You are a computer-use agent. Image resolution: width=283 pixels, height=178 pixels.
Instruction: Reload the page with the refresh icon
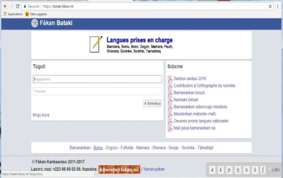click(x=17, y=7)
